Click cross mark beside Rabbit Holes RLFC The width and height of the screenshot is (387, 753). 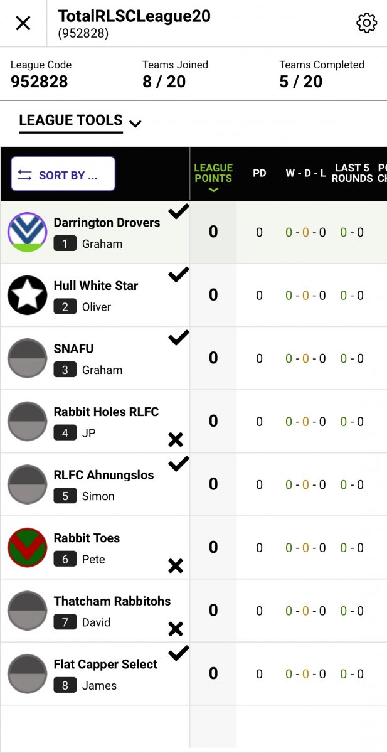[x=176, y=439]
